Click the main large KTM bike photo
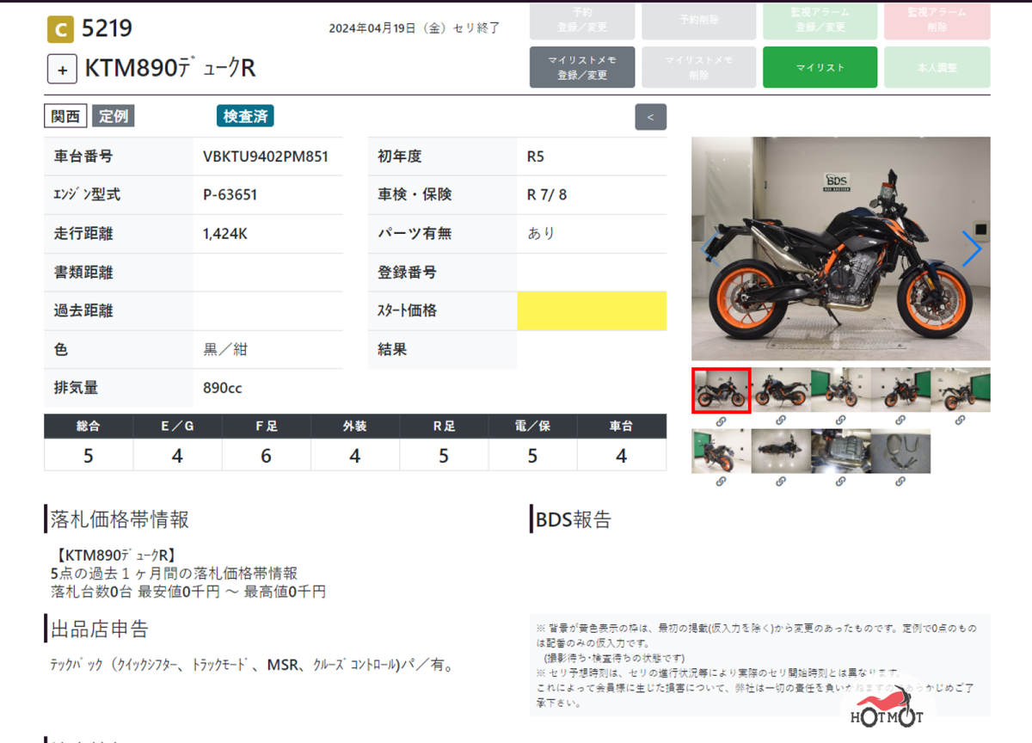This screenshot has width=1032, height=743. [x=841, y=249]
